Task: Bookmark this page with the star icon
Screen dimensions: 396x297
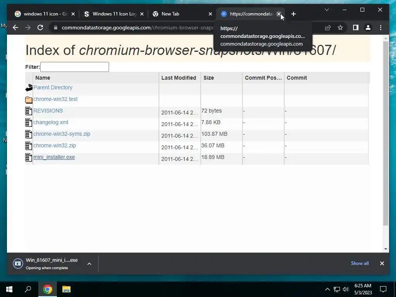Action: coord(340,27)
